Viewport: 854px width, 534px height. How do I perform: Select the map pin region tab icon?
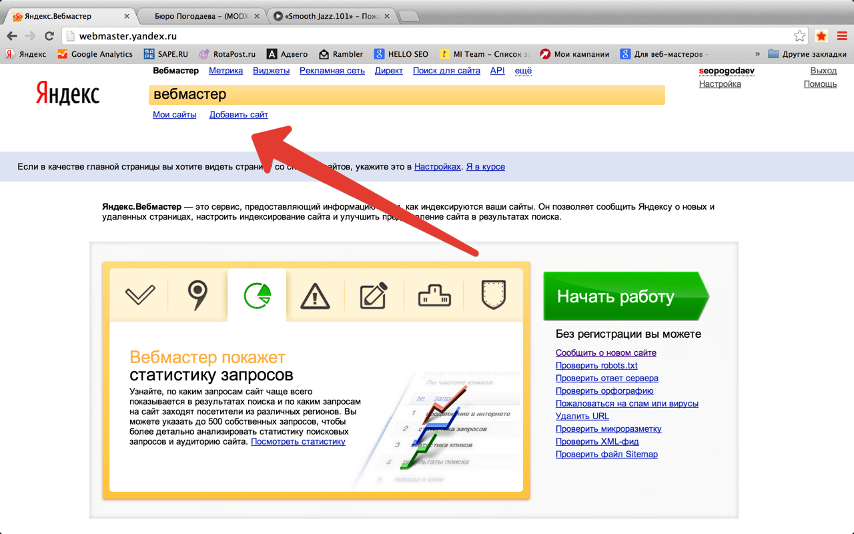click(197, 296)
